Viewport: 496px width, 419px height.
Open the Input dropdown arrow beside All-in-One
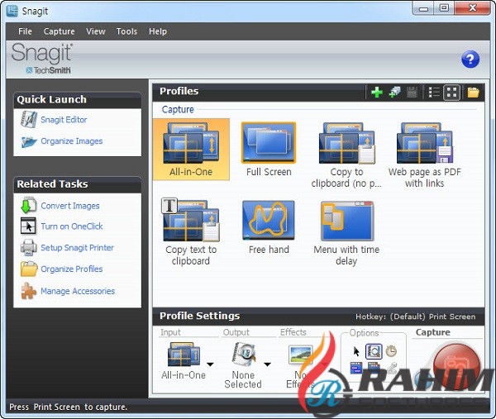[x=210, y=364]
